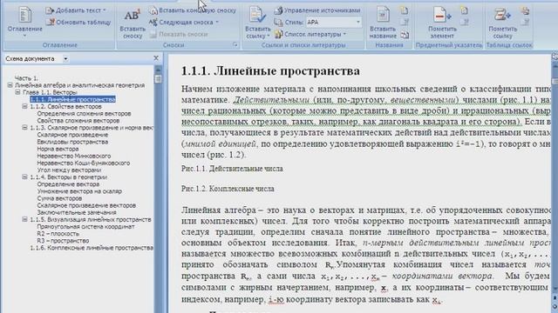Go to Свойства сложения векторов
558x313 pixels.
(78, 121)
